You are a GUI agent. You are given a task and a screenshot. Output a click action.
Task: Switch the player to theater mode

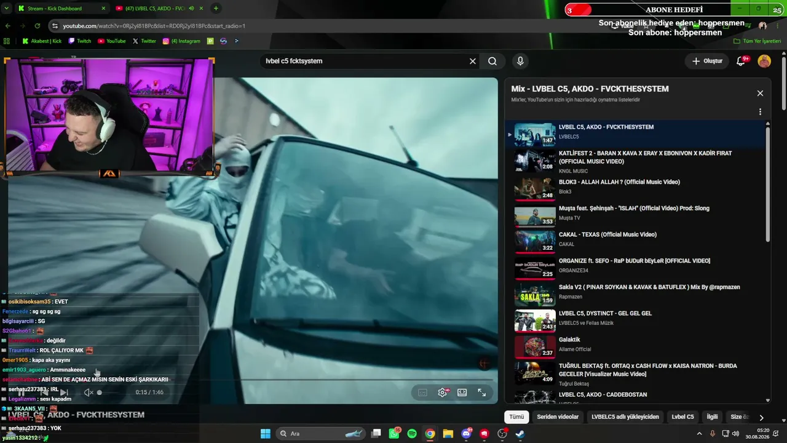click(x=462, y=393)
